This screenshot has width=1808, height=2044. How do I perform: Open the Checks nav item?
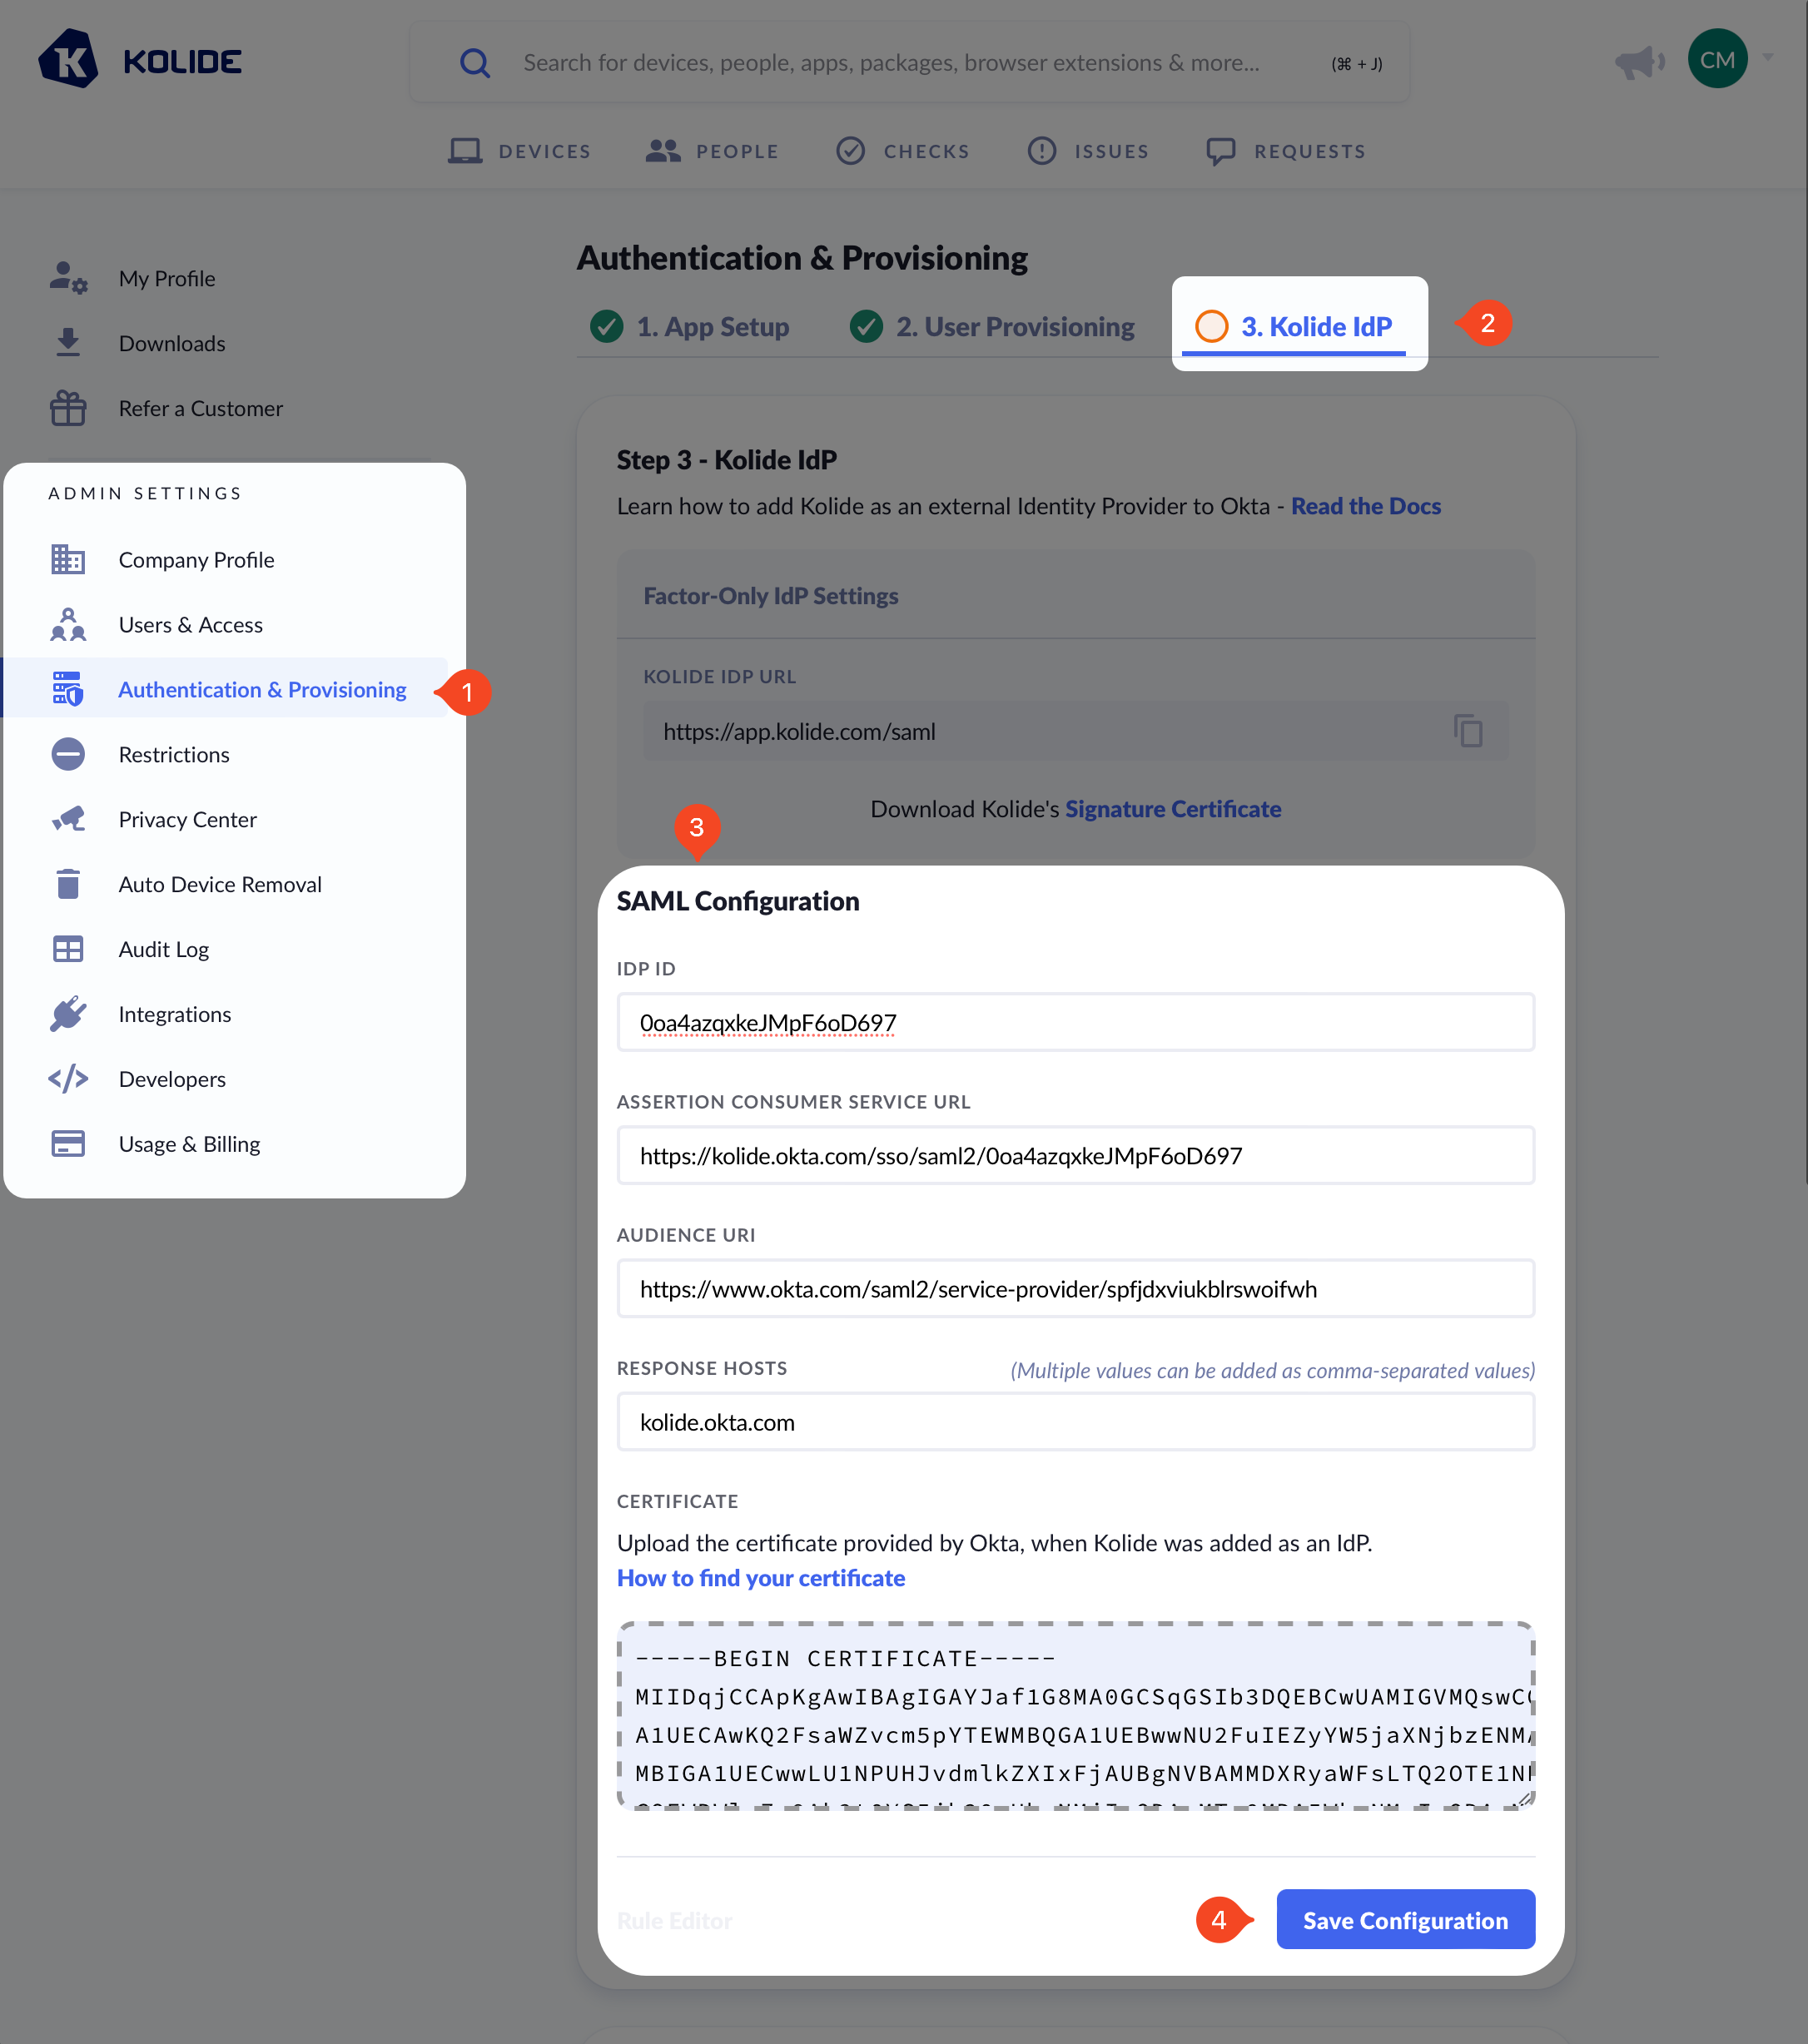(x=903, y=151)
